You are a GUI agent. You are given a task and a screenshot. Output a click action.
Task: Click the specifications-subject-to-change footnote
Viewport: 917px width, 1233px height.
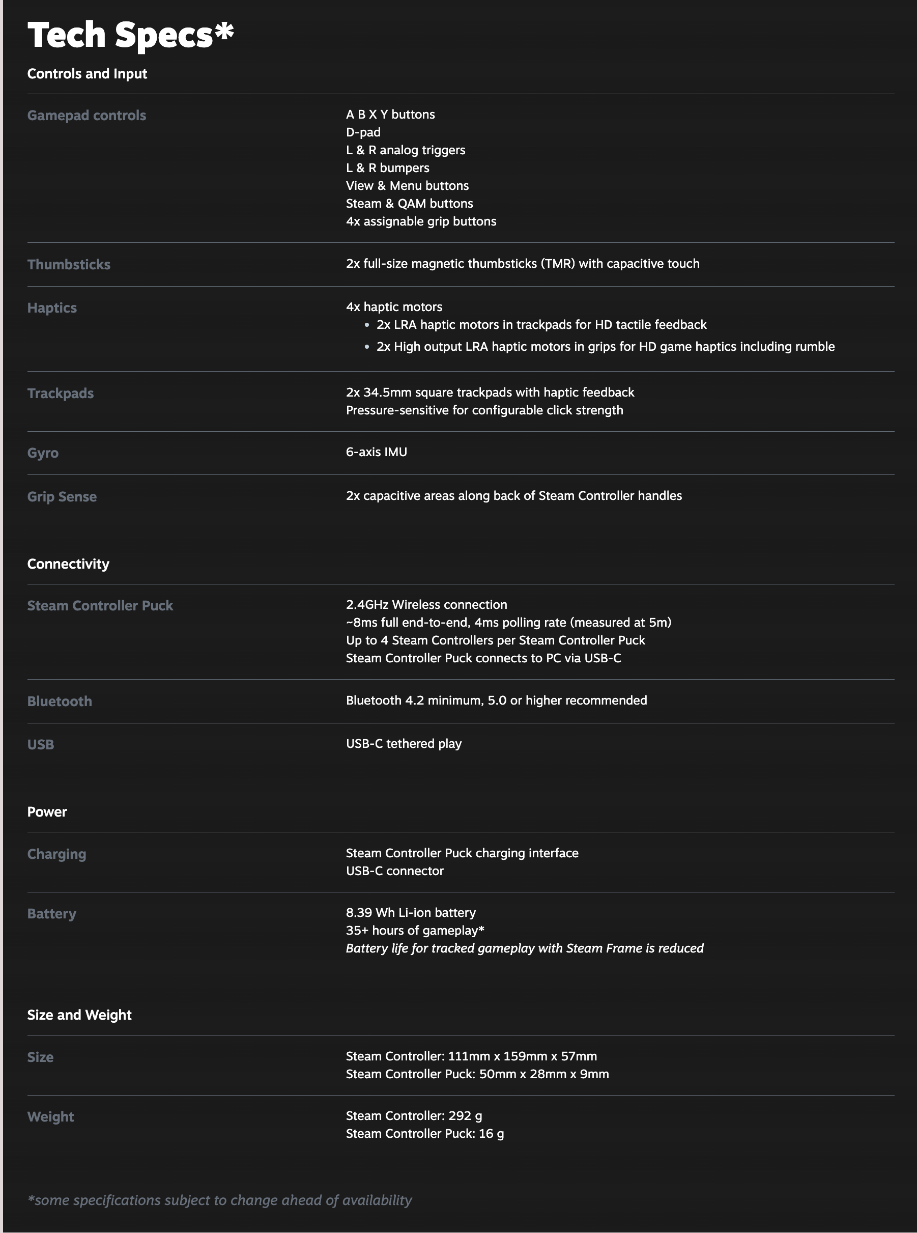[x=220, y=1200]
